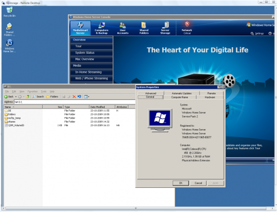Switch to the Remote tab

212,93
